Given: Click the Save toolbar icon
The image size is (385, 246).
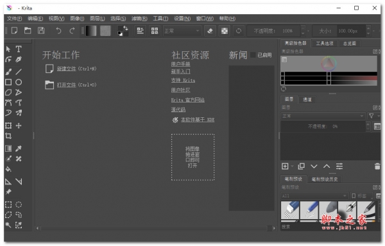Looking at the screenshot, I should coord(41,31).
